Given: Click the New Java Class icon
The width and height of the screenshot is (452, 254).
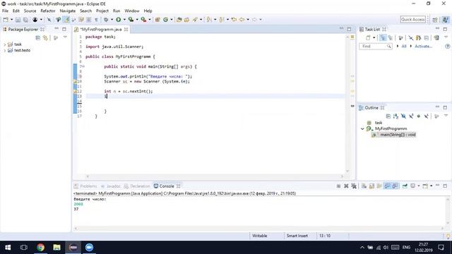Looking at the screenshot, I should pyautogui.click(x=166, y=20).
